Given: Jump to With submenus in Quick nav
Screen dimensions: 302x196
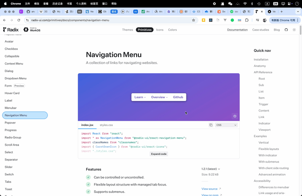Looking at the screenshot, I should pos(269,162).
